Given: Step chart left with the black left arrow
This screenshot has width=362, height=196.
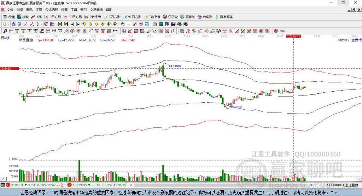Looking at the screenshot, I should [72, 24].
